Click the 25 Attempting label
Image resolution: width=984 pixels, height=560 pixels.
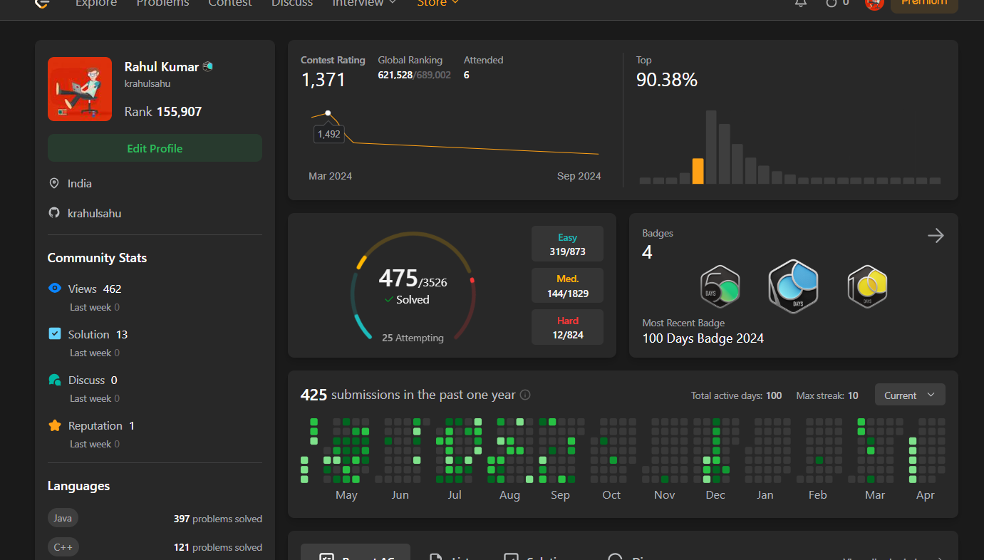point(413,338)
